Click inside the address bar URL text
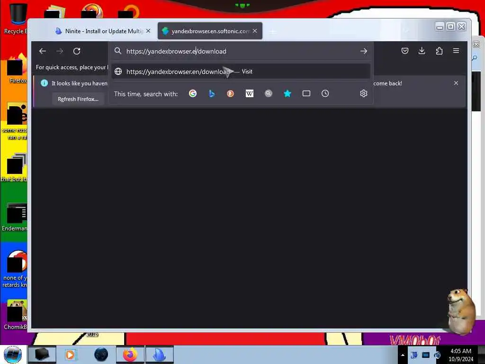The image size is (485, 364). tap(176, 51)
